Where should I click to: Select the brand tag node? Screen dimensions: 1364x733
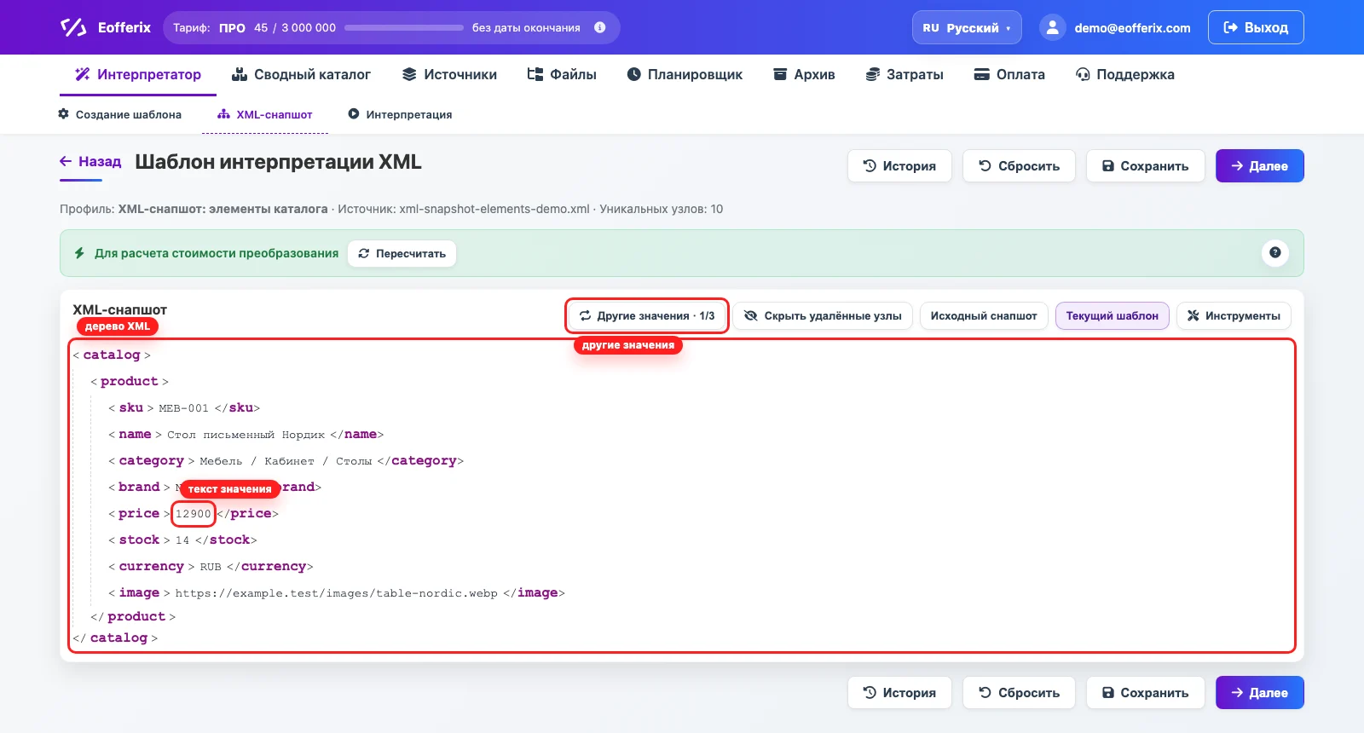point(139,487)
